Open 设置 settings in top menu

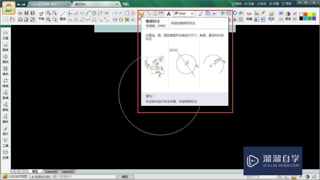pyautogui.click(x=274, y=4)
